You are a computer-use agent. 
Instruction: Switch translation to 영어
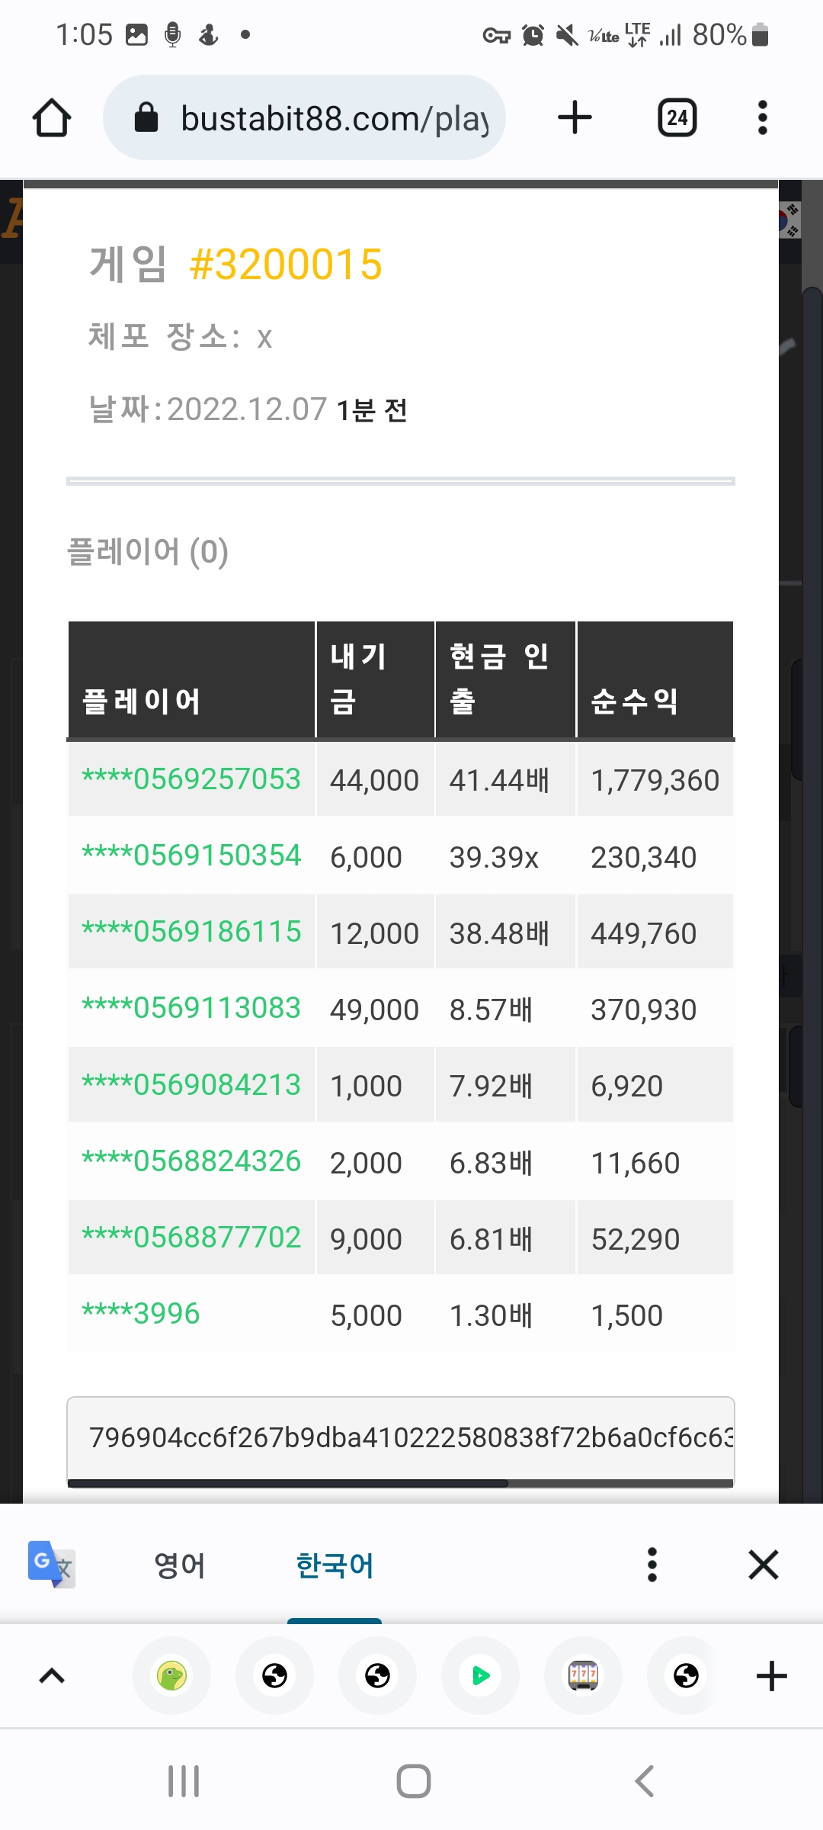180,1565
